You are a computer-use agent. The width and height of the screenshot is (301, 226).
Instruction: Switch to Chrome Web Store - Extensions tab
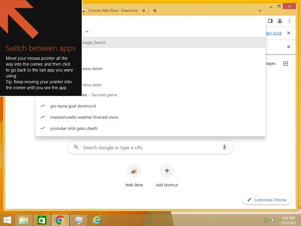(x=113, y=11)
